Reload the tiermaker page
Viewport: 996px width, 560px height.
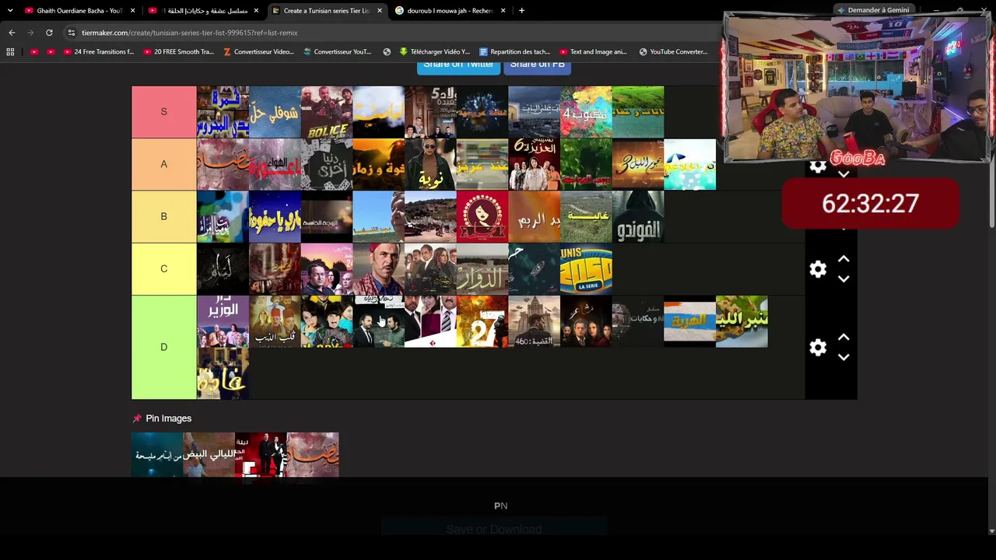49,33
